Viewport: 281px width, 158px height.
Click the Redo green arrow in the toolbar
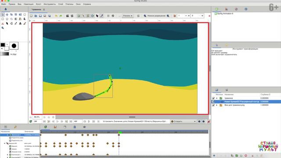(61, 16)
